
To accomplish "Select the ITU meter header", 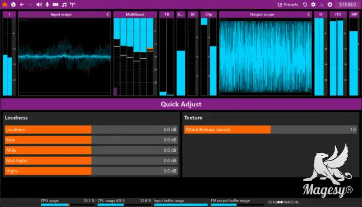I will [338, 14].
